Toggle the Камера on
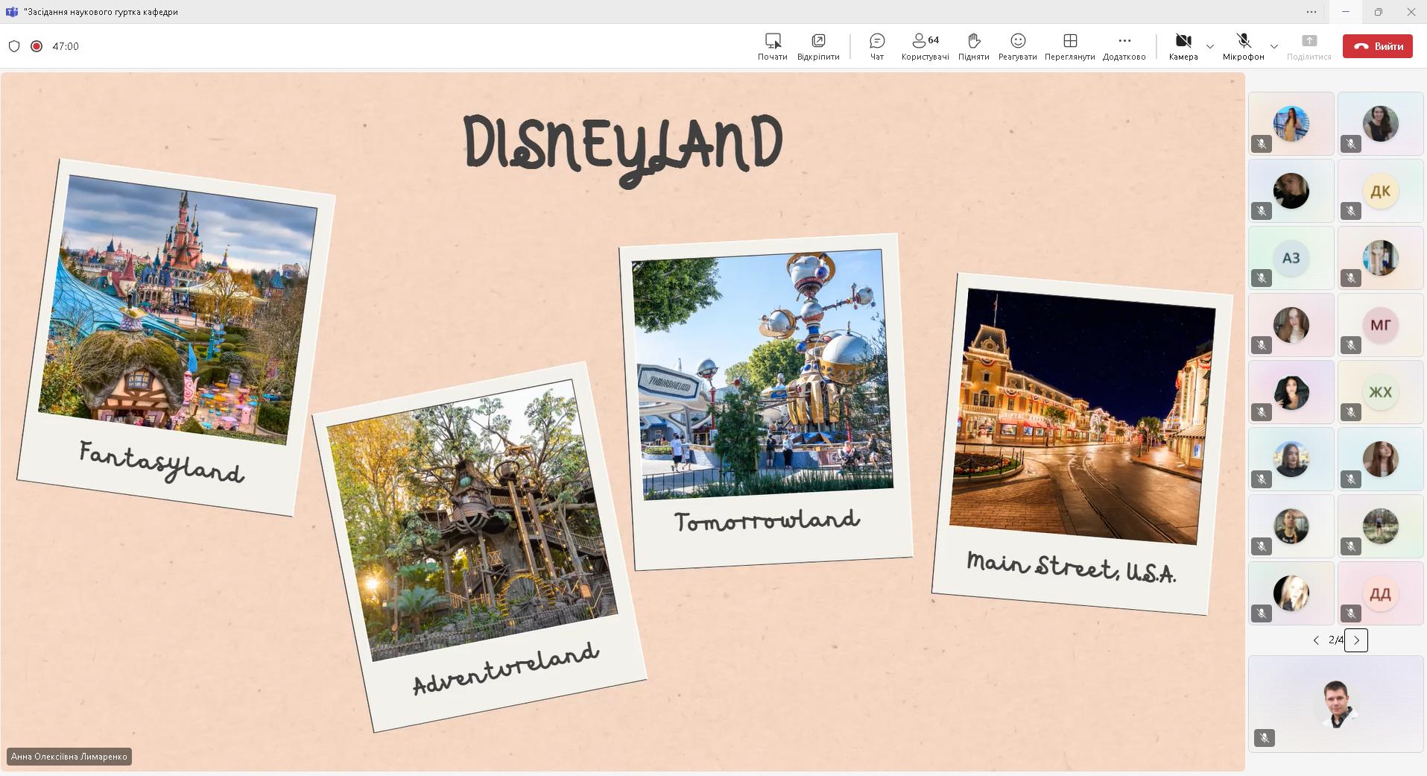Viewport: 1427px width, 776px height. [x=1183, y=46]
